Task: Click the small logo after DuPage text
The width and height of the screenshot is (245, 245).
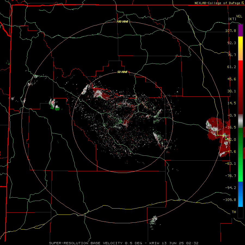Action: (x=242, y=3)
